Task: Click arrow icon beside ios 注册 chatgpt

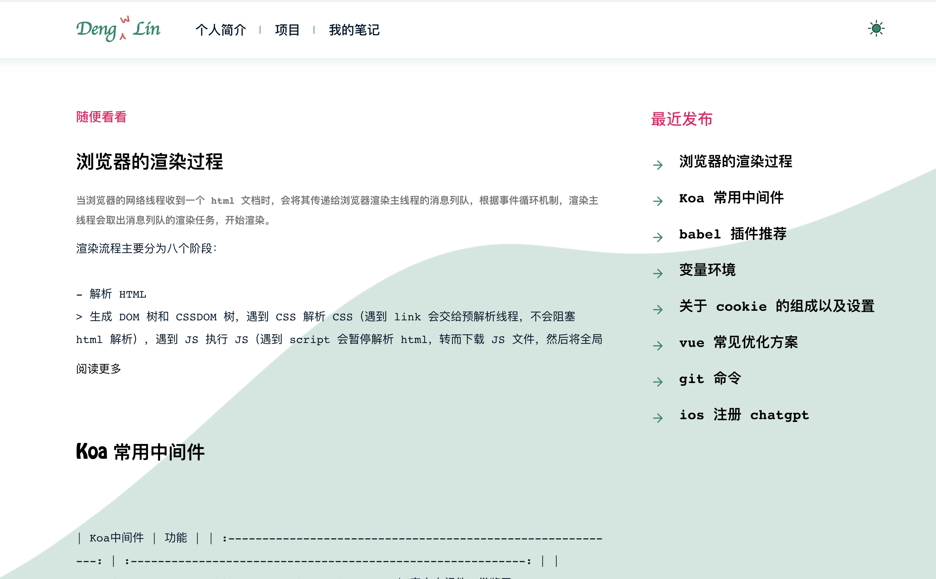Action: coord(658,418)
